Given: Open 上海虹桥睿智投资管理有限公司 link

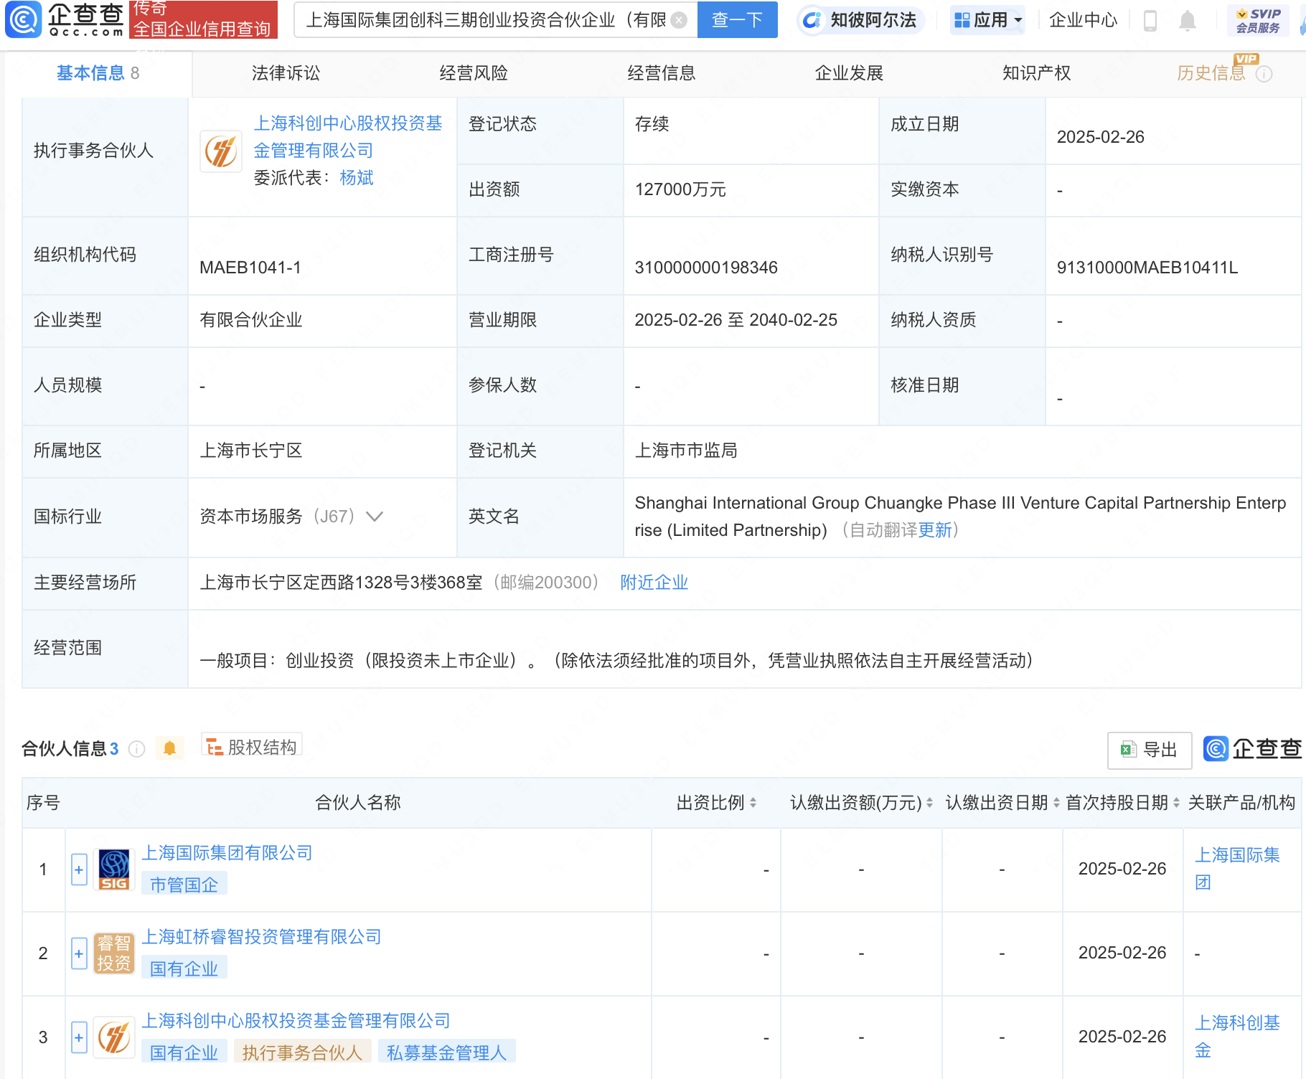Looking at the screenshot, I should (x=261, y=937).
